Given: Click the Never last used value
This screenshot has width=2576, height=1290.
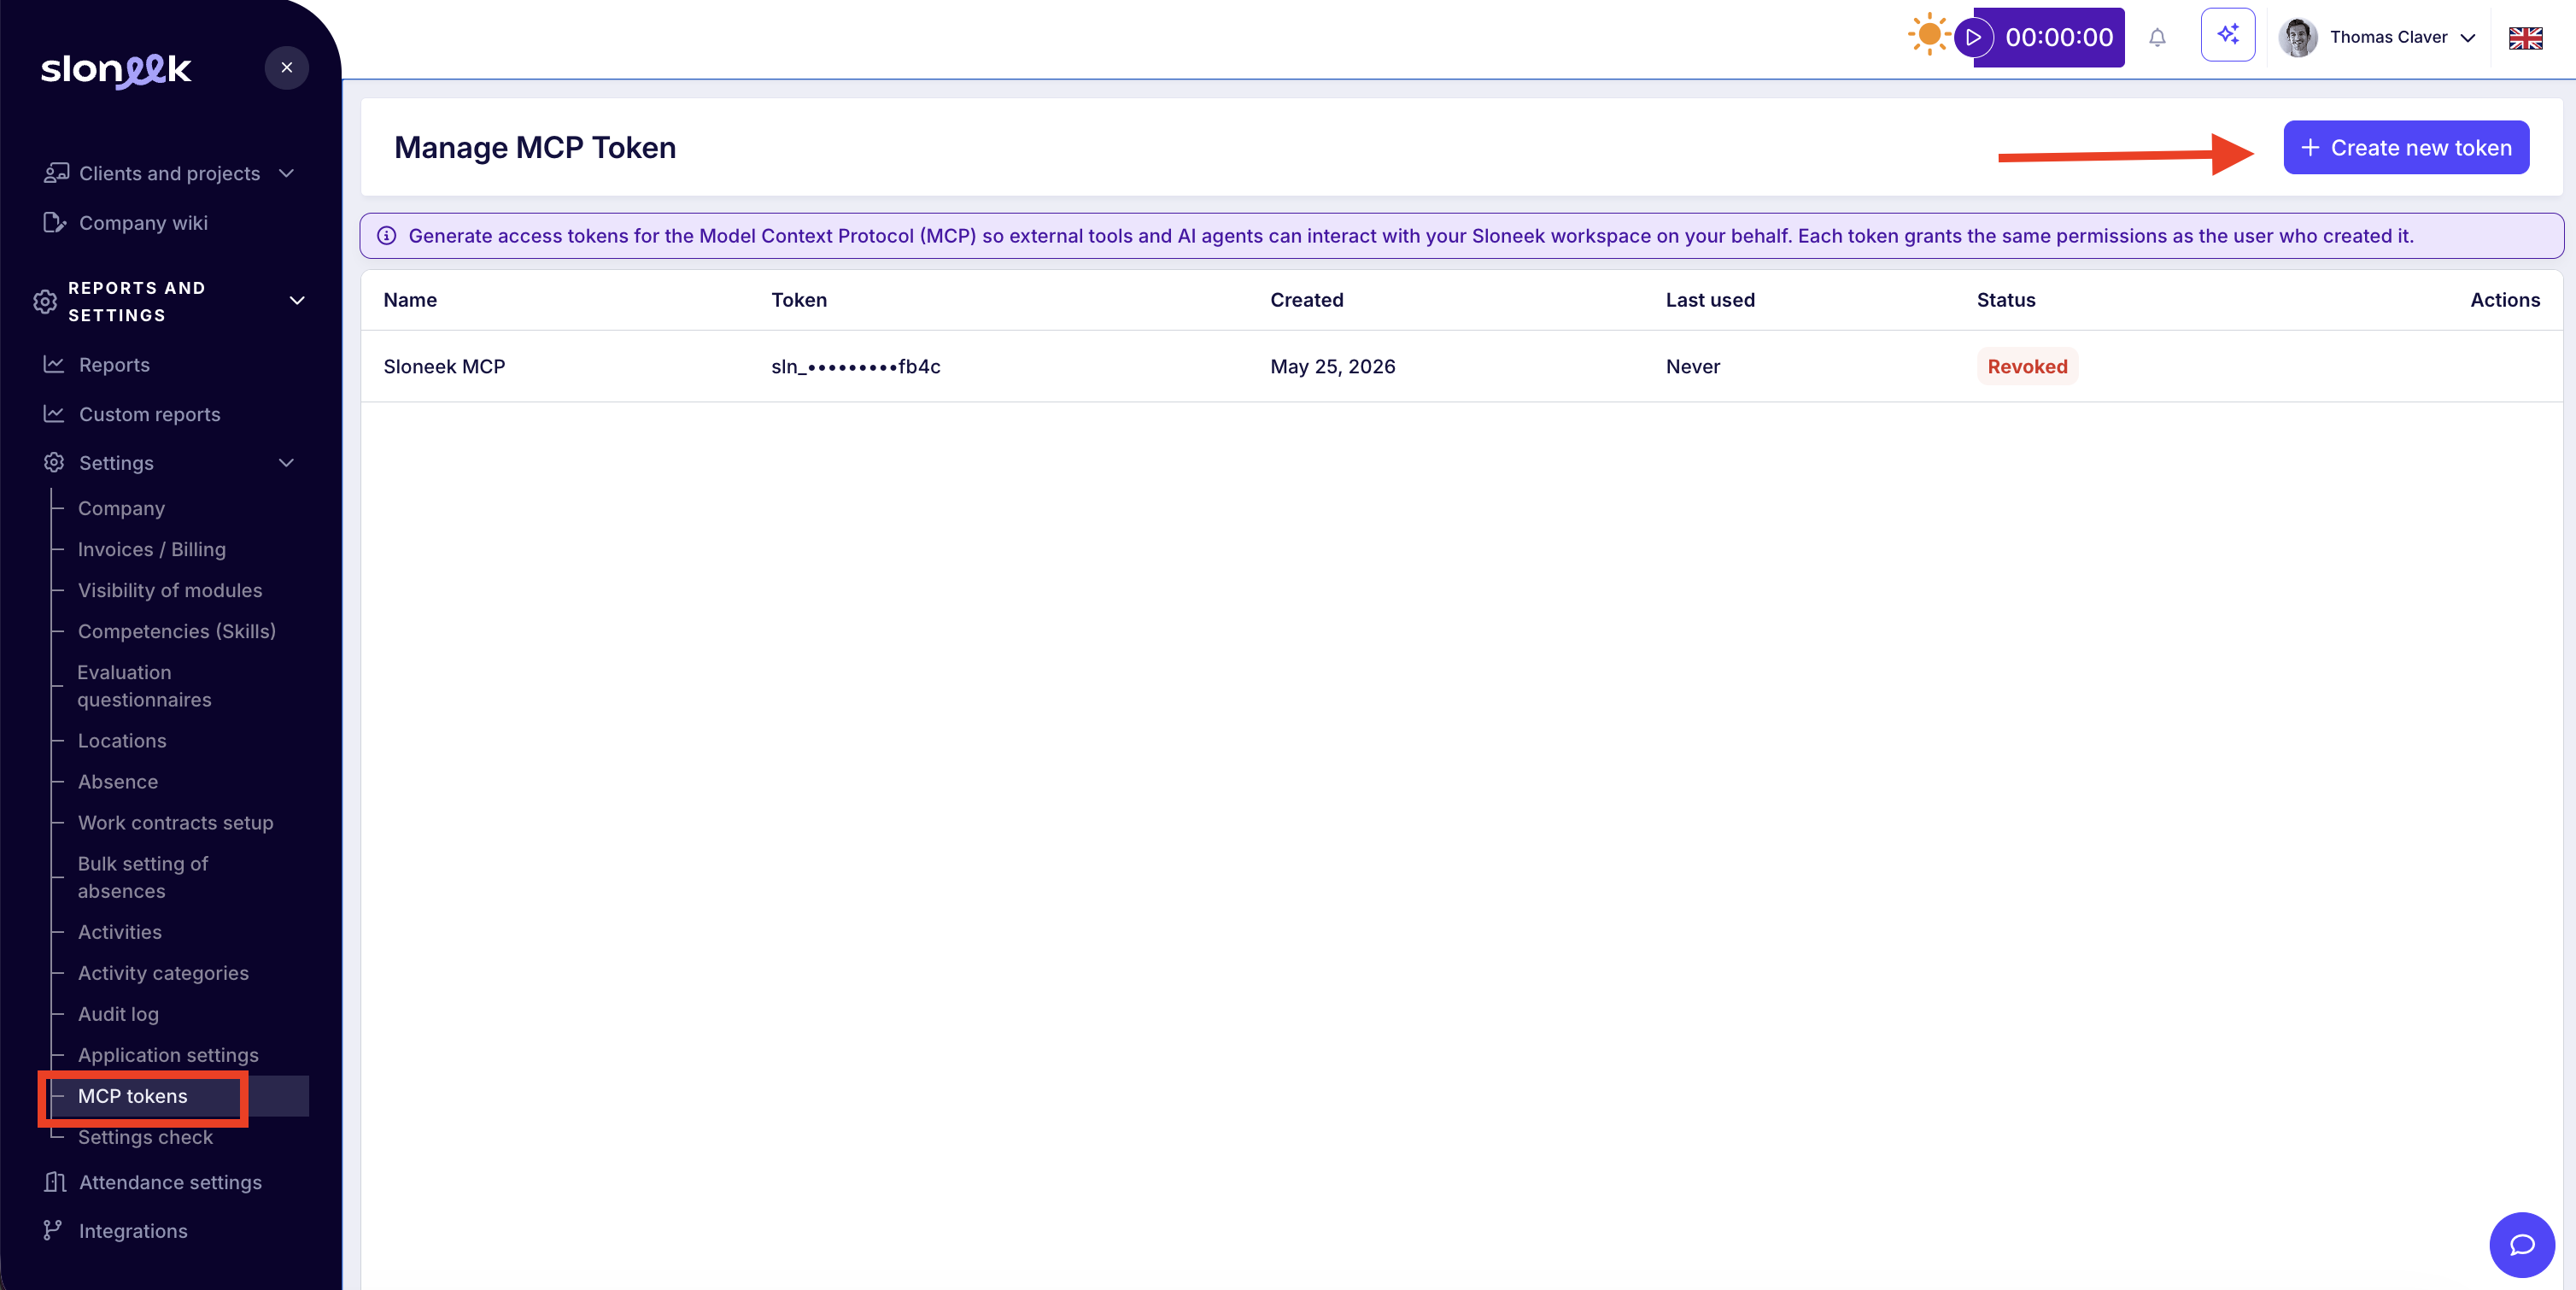Looking at the screenshot, I should click(1693, 366).
